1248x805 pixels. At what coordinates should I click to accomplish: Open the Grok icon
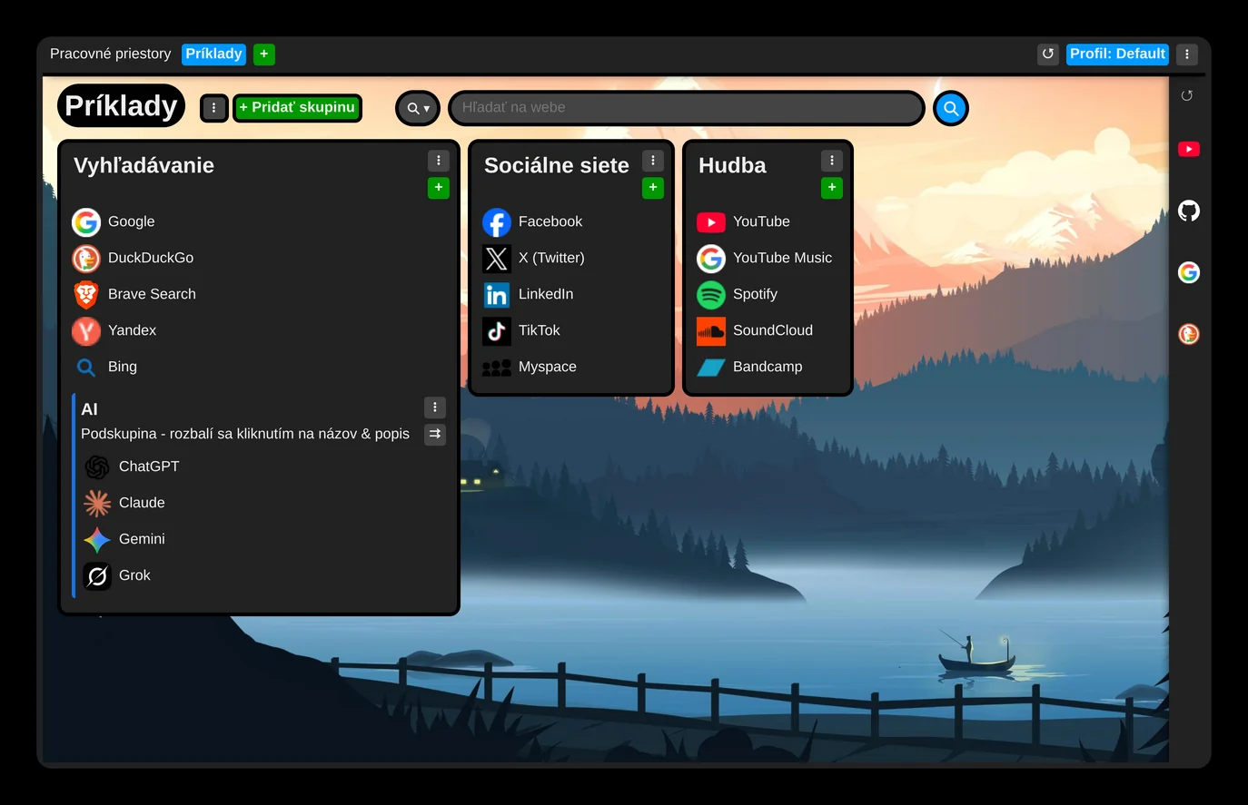[97, 576]
